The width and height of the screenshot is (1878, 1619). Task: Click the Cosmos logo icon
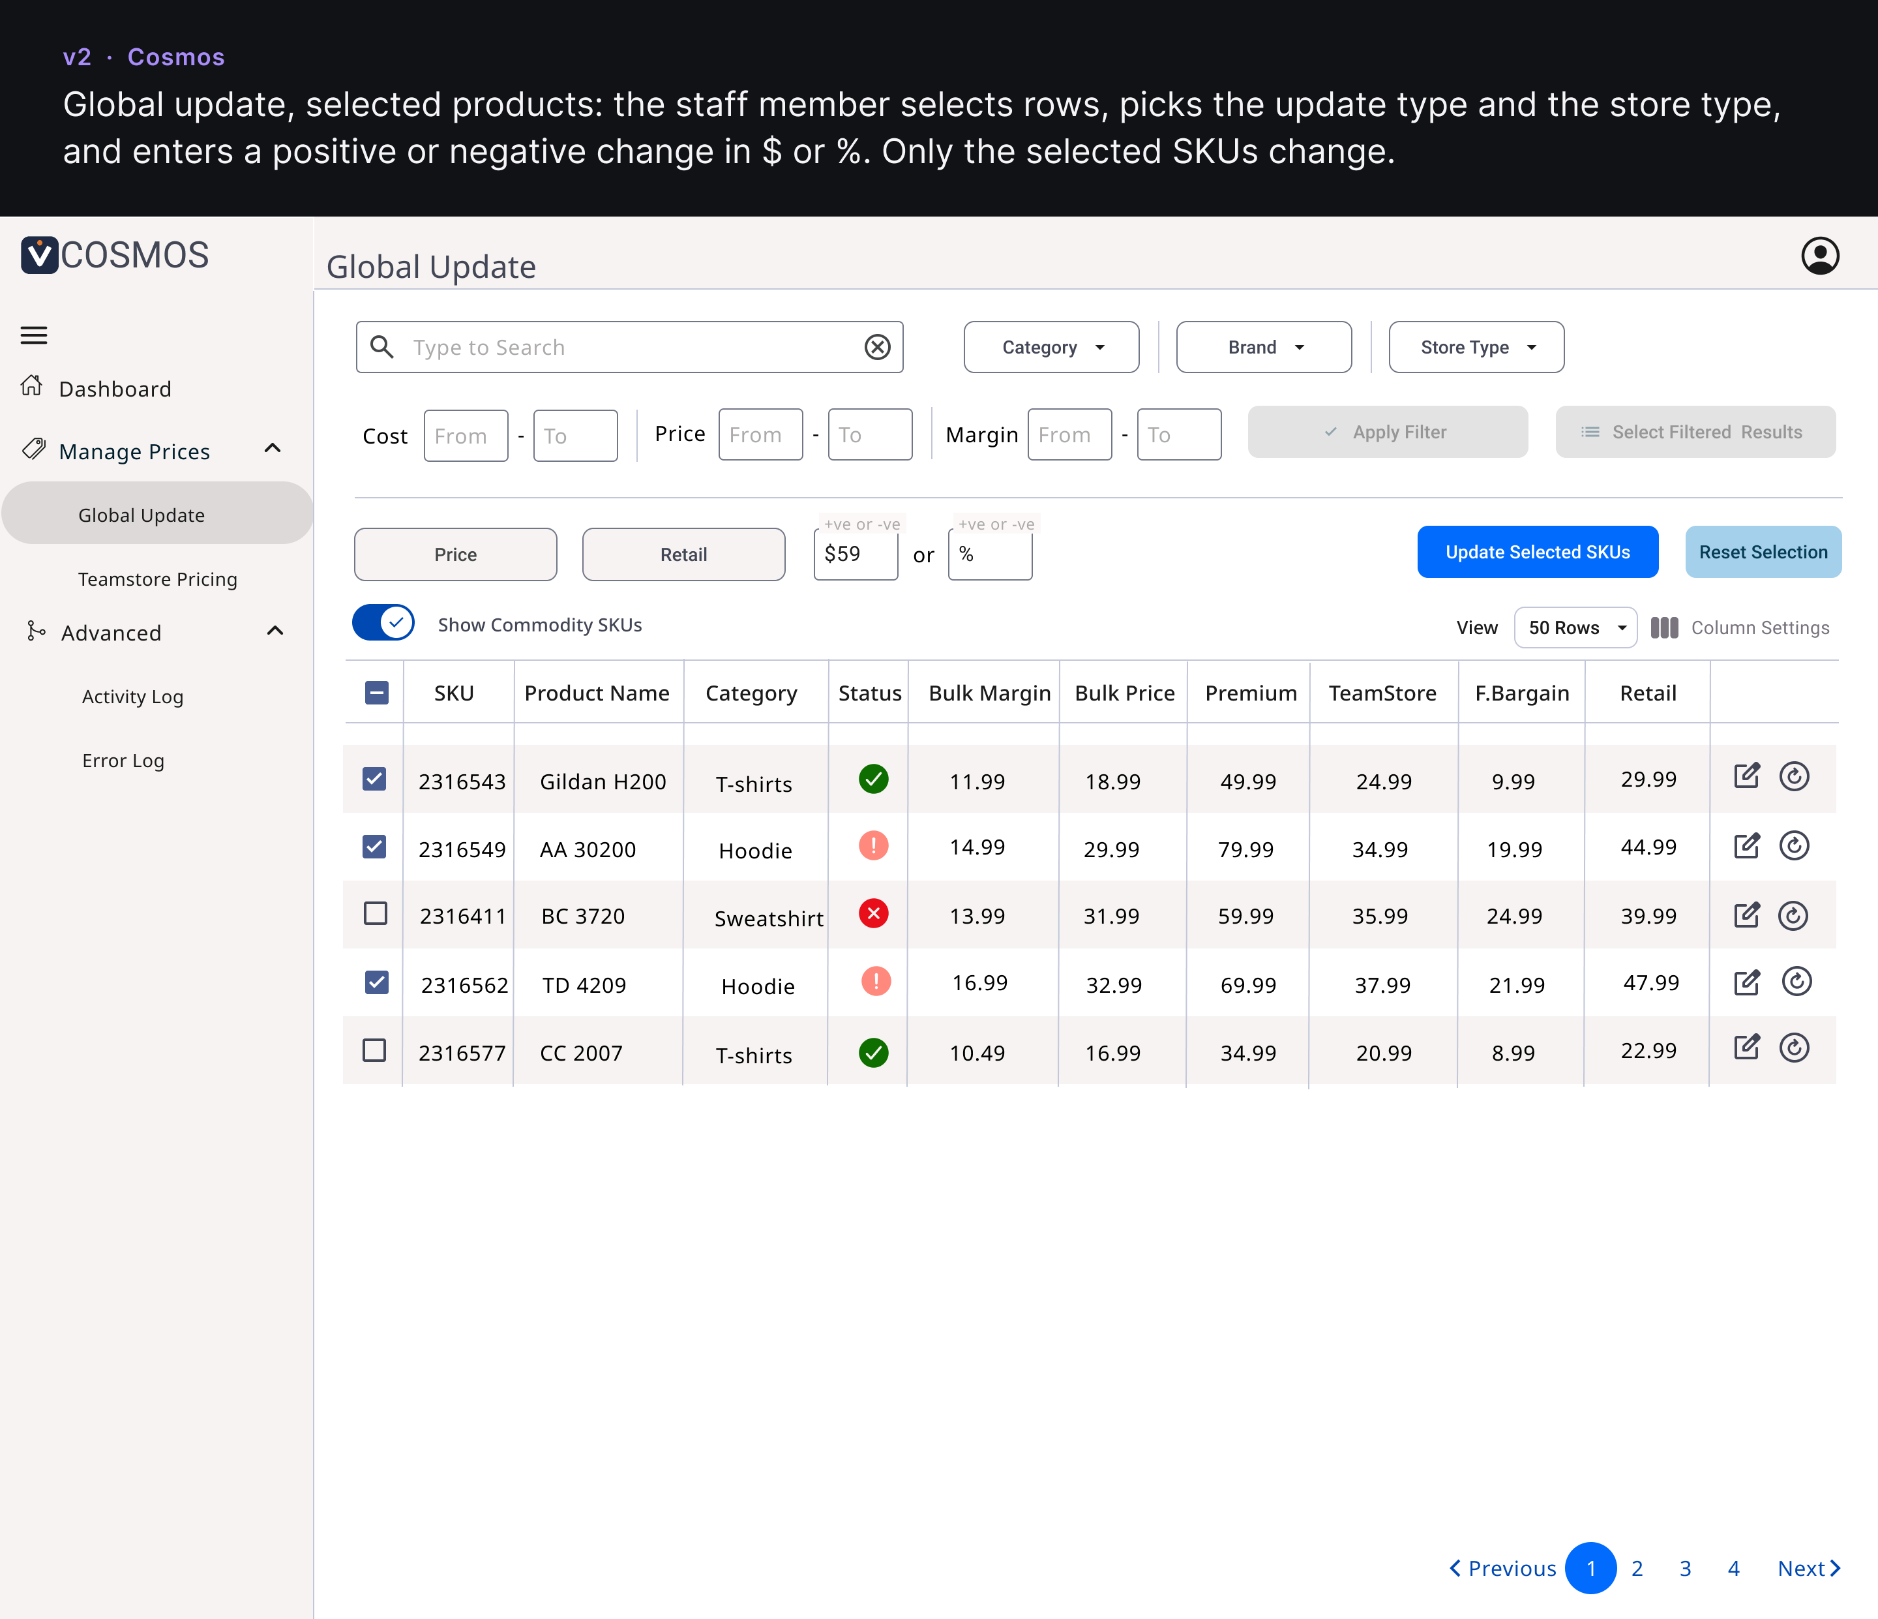coord(40,255)
